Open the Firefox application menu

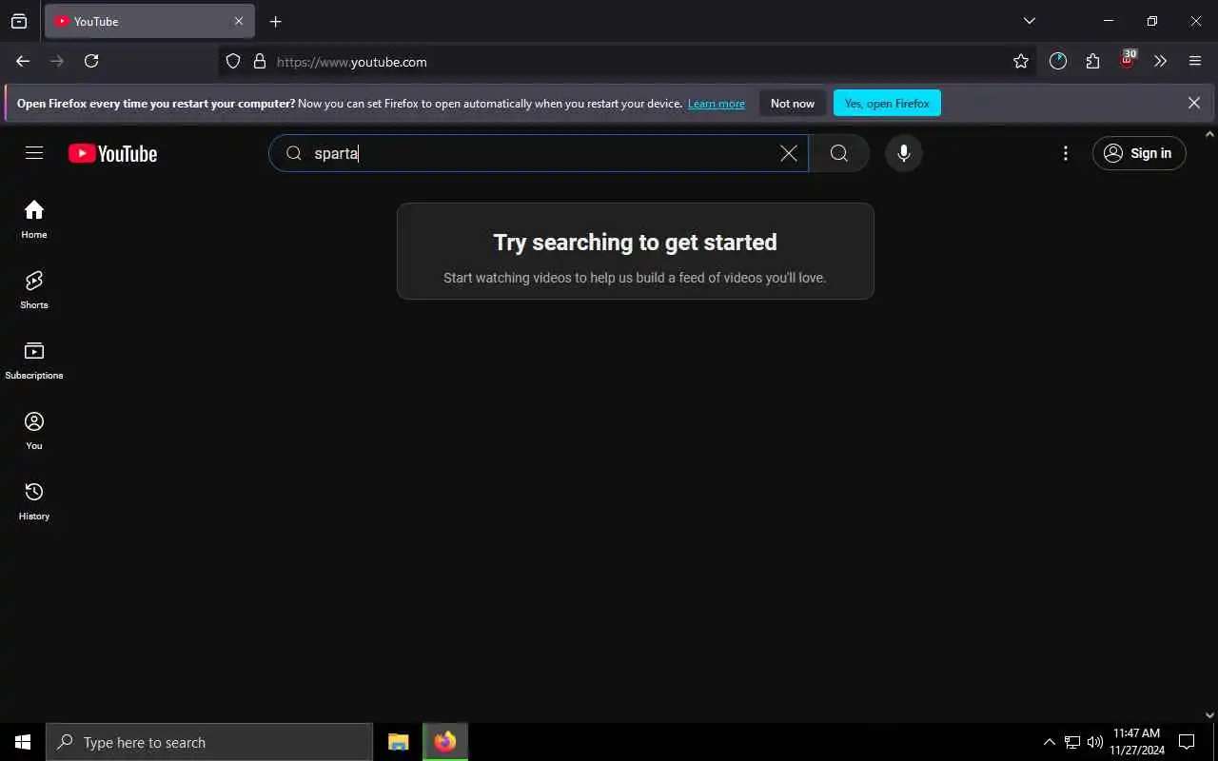1195,61
